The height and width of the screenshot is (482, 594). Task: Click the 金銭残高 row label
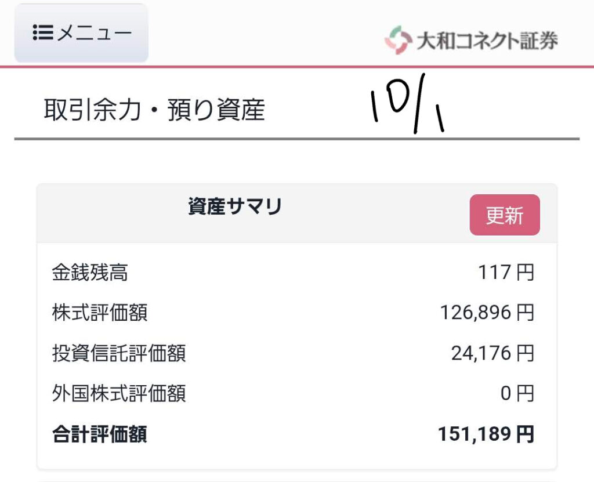90,273
